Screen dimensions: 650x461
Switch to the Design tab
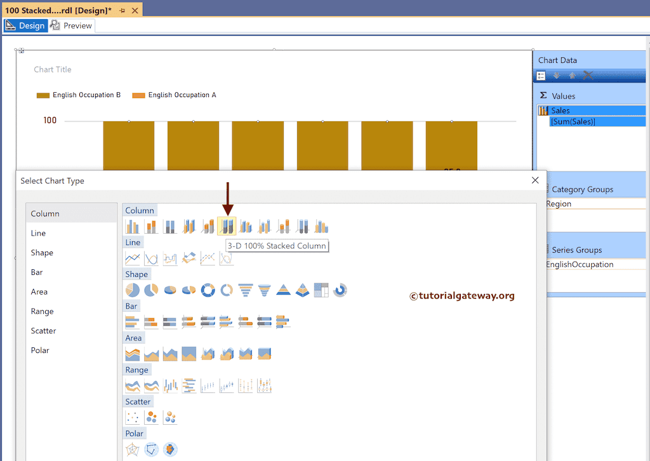pyautogui.click(x=25, y=26)
